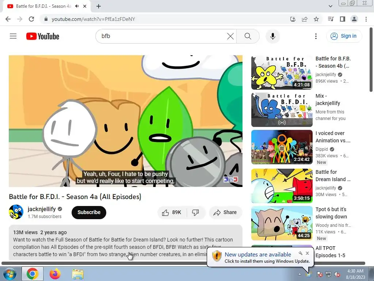Screen dimensions: 374x281
Task: Reload the page
Action: tap(31, 19)
